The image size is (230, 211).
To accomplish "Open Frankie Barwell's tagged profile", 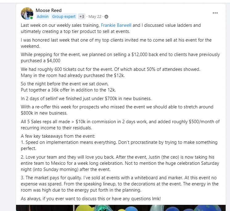I will tap(116, 25).
